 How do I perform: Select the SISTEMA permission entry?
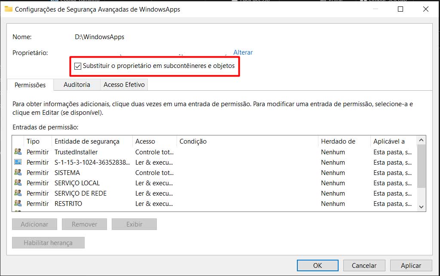(x=215, y=173)
